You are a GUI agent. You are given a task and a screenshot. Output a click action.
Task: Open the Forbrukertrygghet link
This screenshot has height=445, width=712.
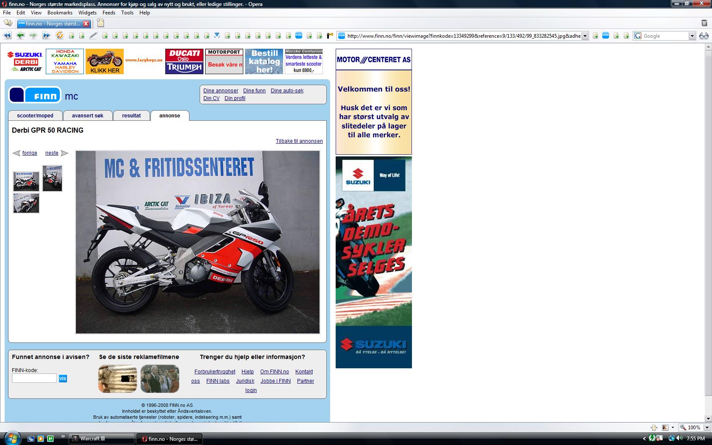pos(215,372)
